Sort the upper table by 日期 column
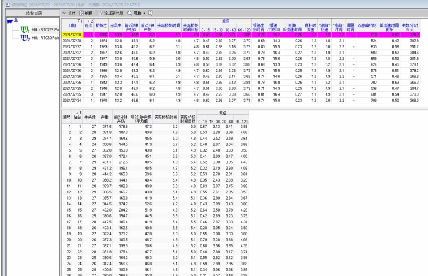 [72, 25]
